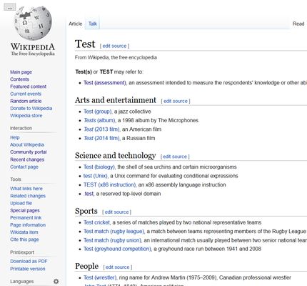
Task: Switch to the Talk tab
Action: coord(93,24)
